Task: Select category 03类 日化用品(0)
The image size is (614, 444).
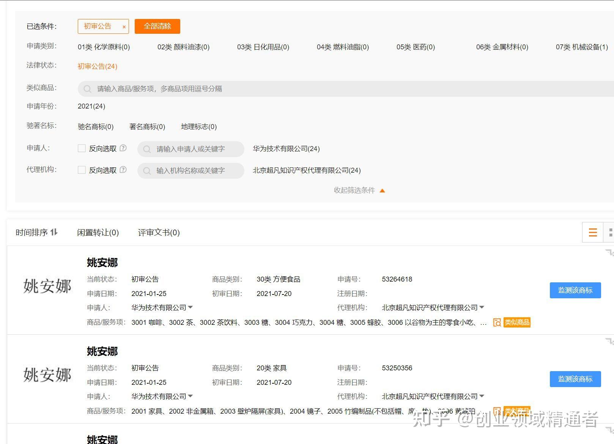Action: (263, 47)
